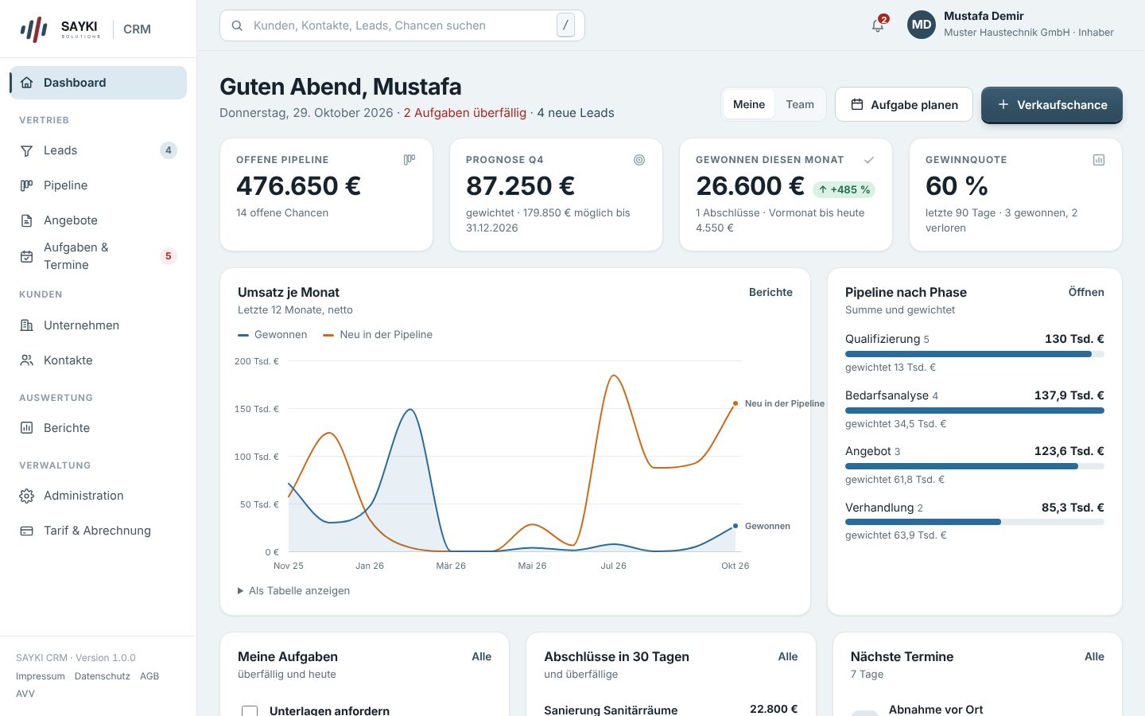Open Angebote in the sidebar
1145x716 pixels.
(x=98, y=220)
